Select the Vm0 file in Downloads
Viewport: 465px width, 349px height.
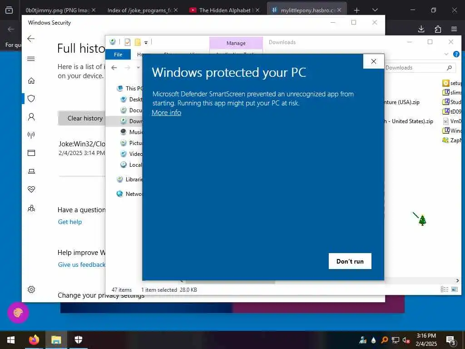[452, 121]
